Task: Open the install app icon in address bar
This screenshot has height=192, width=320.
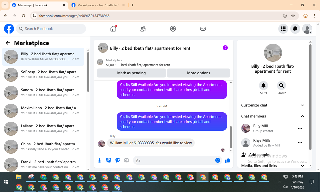Action: [x=285, y=16]
